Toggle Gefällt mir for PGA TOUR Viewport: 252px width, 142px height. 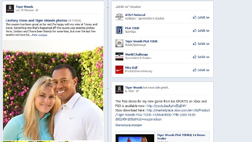click(201, 30)
